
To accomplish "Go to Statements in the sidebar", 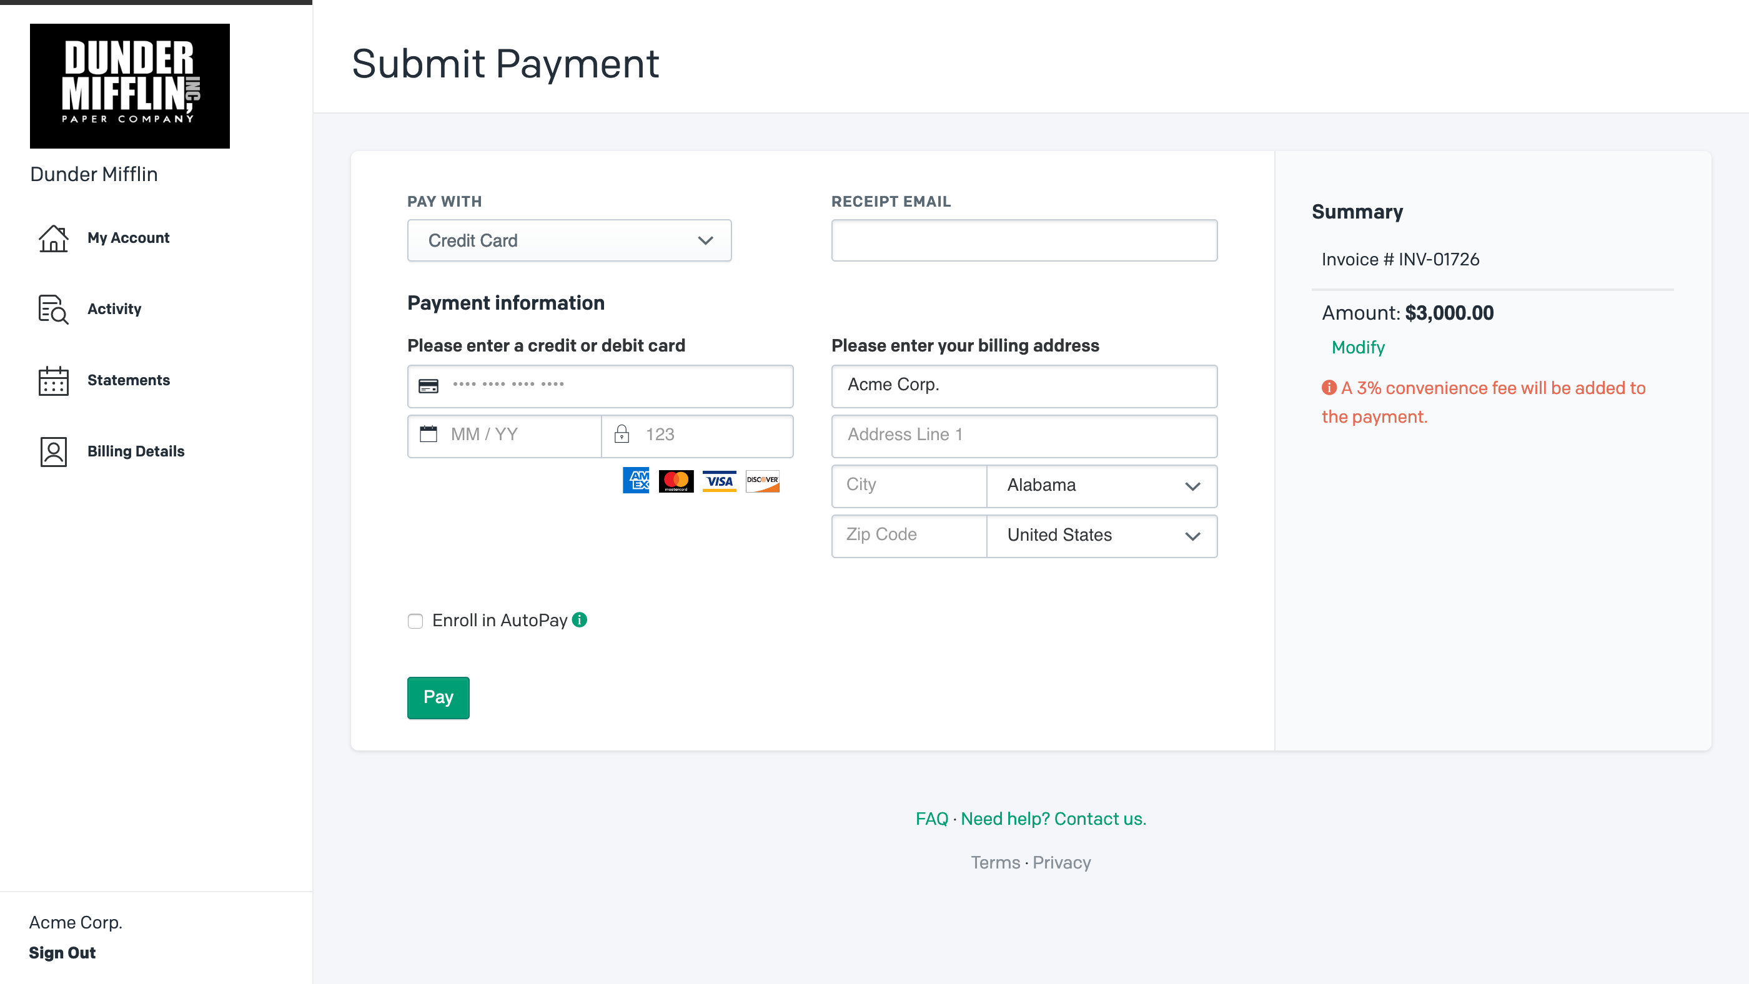I will pyautogui.click(x=128, y=380).
